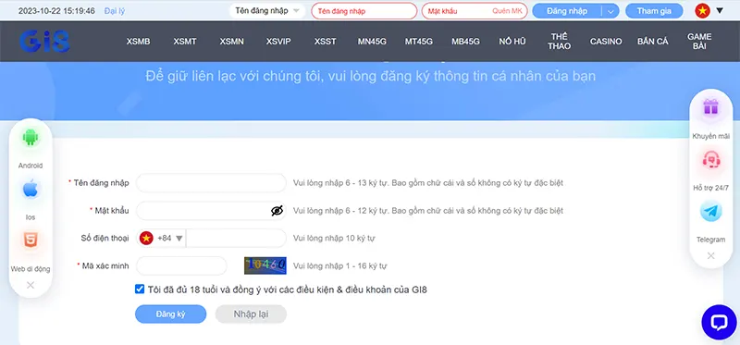Image resolution: width=740 pixels, height=345 pixels.
Task: Click the Nhập lại reset button
Action: (x=251, y=314)
